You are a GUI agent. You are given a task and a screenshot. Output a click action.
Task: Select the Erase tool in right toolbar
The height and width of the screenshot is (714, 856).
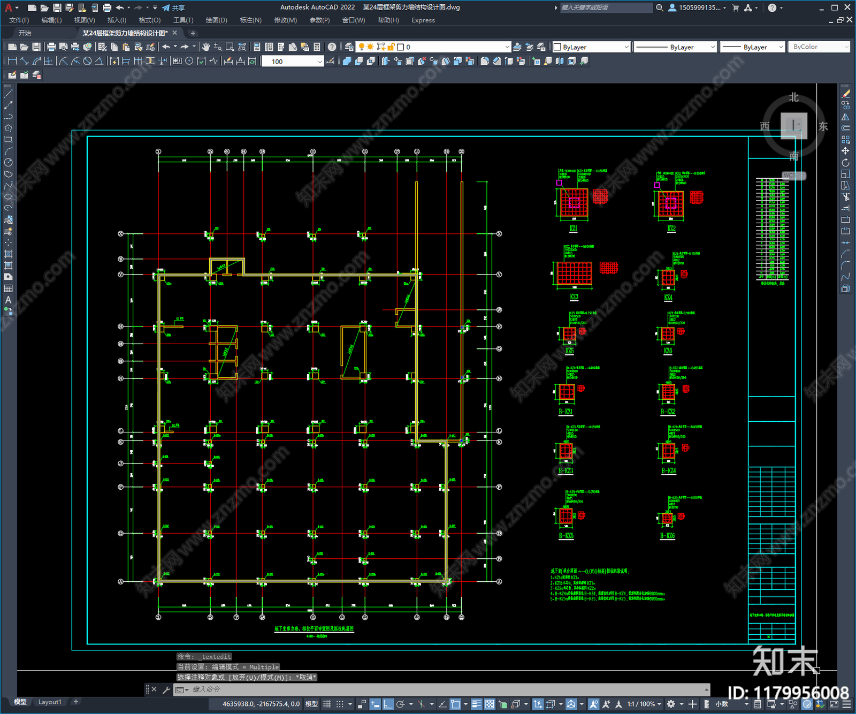(845, 94)
